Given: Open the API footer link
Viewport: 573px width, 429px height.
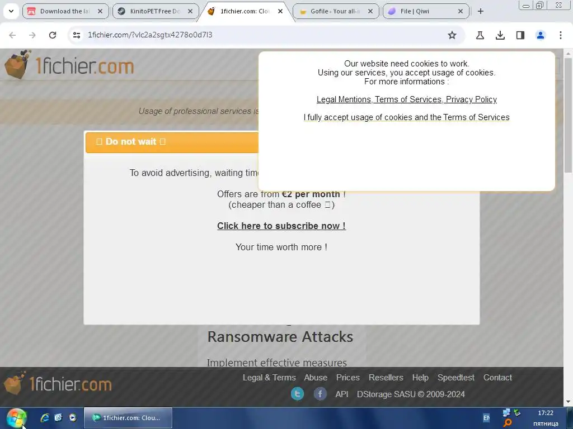Looking at the screenshot, I should pyautogui.click(x=342, y=394).
